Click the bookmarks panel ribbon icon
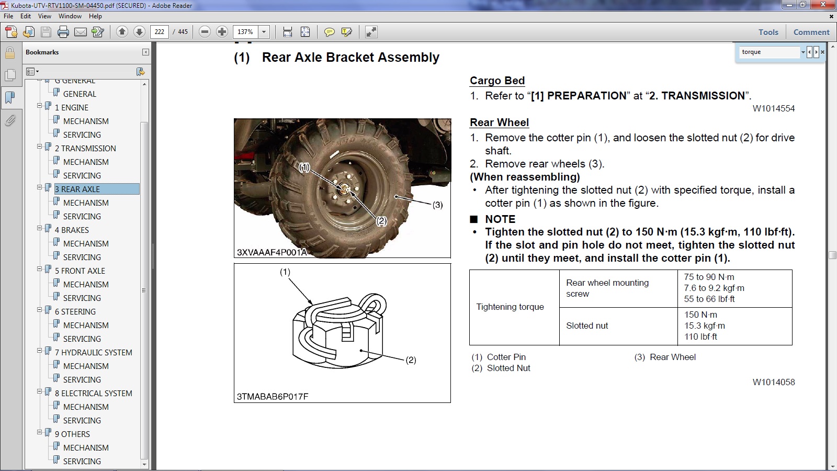837x471 pixels. point(10,98)
